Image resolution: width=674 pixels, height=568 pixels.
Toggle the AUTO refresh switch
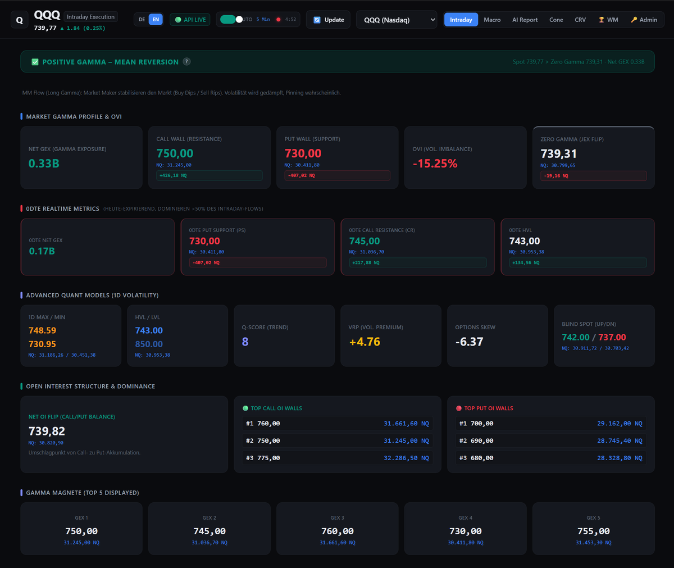pos(231,20)
